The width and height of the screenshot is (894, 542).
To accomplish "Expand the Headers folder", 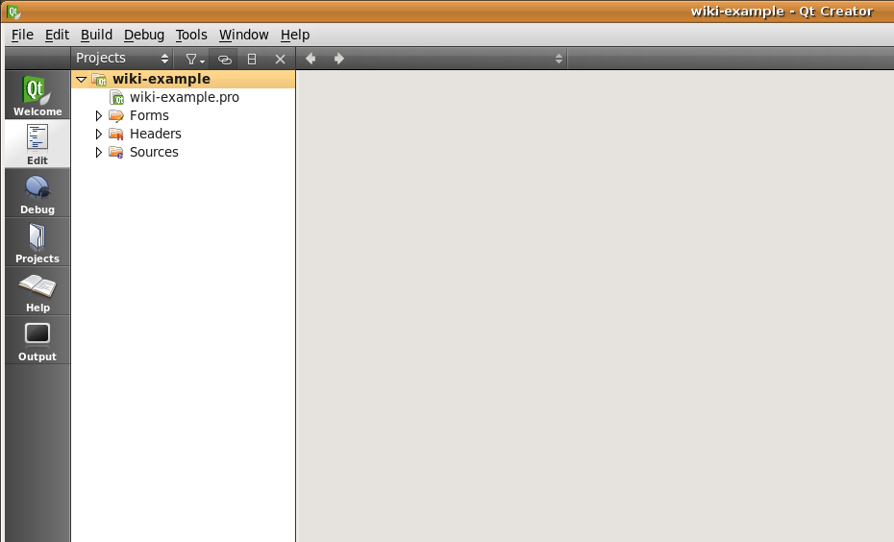I will tap(98, 135).
